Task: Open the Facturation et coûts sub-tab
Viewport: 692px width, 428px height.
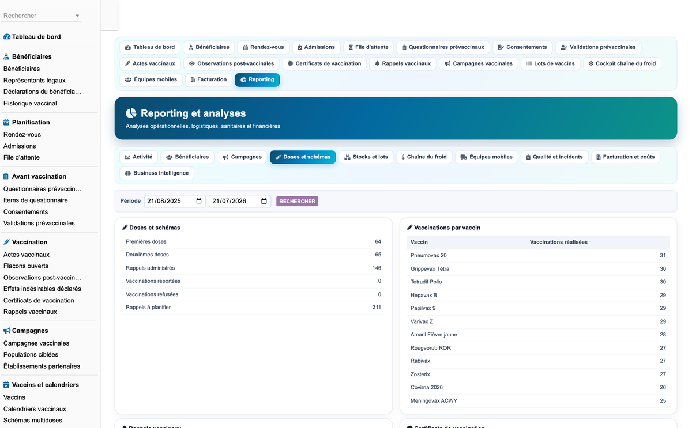Action: point(626,157)
